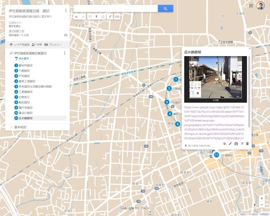Screen dimensions: 270x216
Task: Open the プレビュー preview
Action: 53,45
